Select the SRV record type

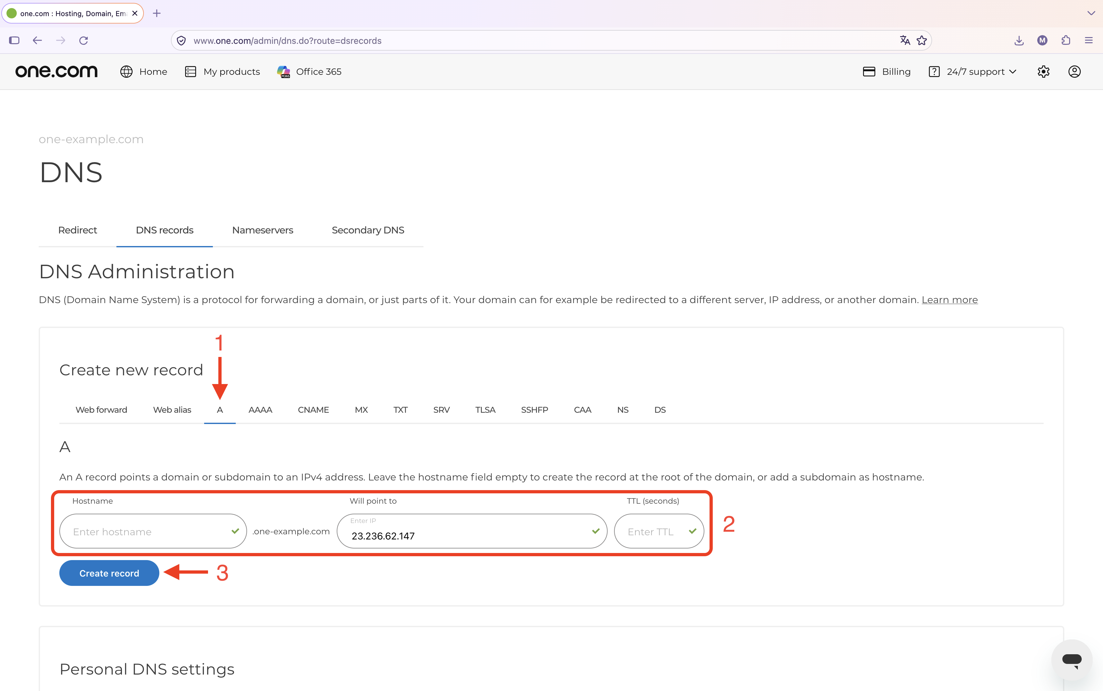[x=442, y=410]
